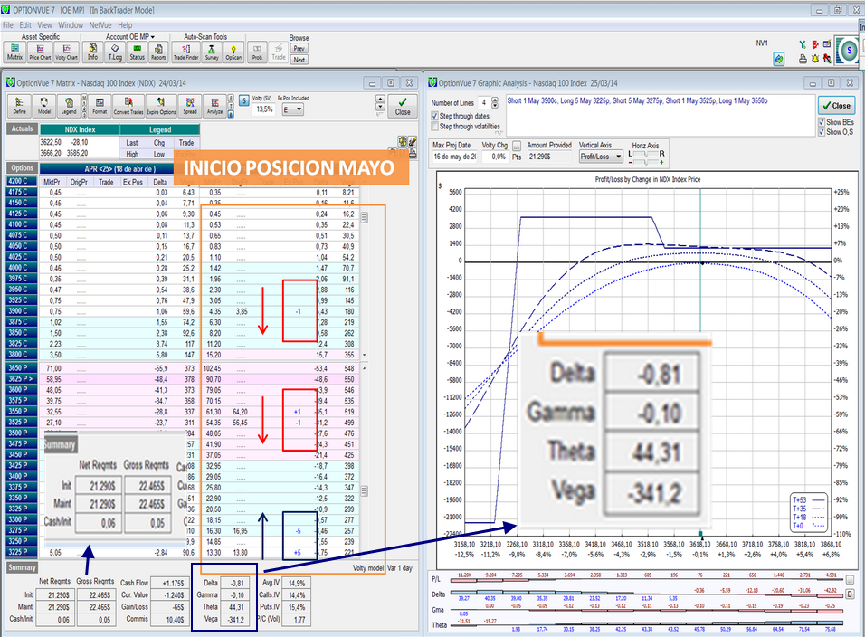This screenshot has height=637, width=865.
Task: Open the account Info button
Action: (x=92, y=52)
